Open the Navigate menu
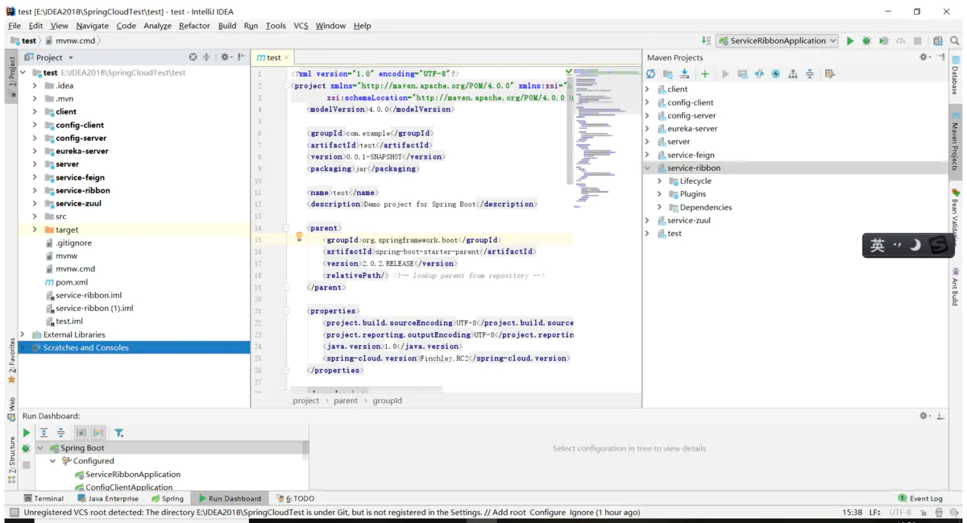The width and height of the screenshot is (967, 523). [92, 26]
